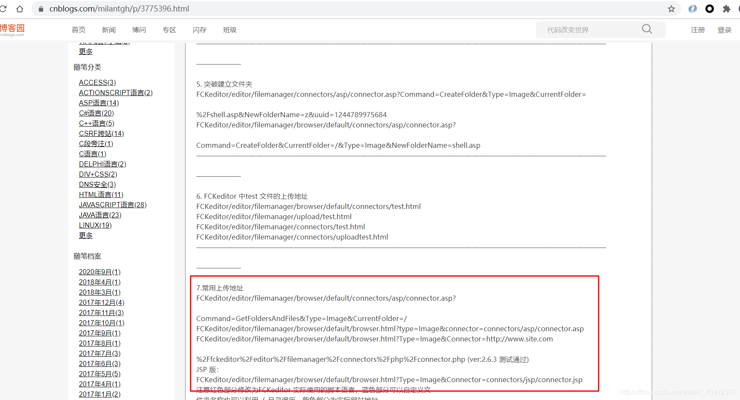Screen dimensions: 740x400
Task: Open category C++语言(5)
Action: [96, 123]
